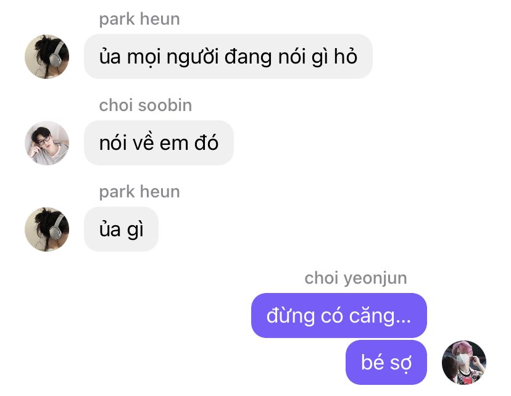Viewport: 511px width, 396px height.
Task: Click the first 'park heun' sender name
Action: click(139, 19)
